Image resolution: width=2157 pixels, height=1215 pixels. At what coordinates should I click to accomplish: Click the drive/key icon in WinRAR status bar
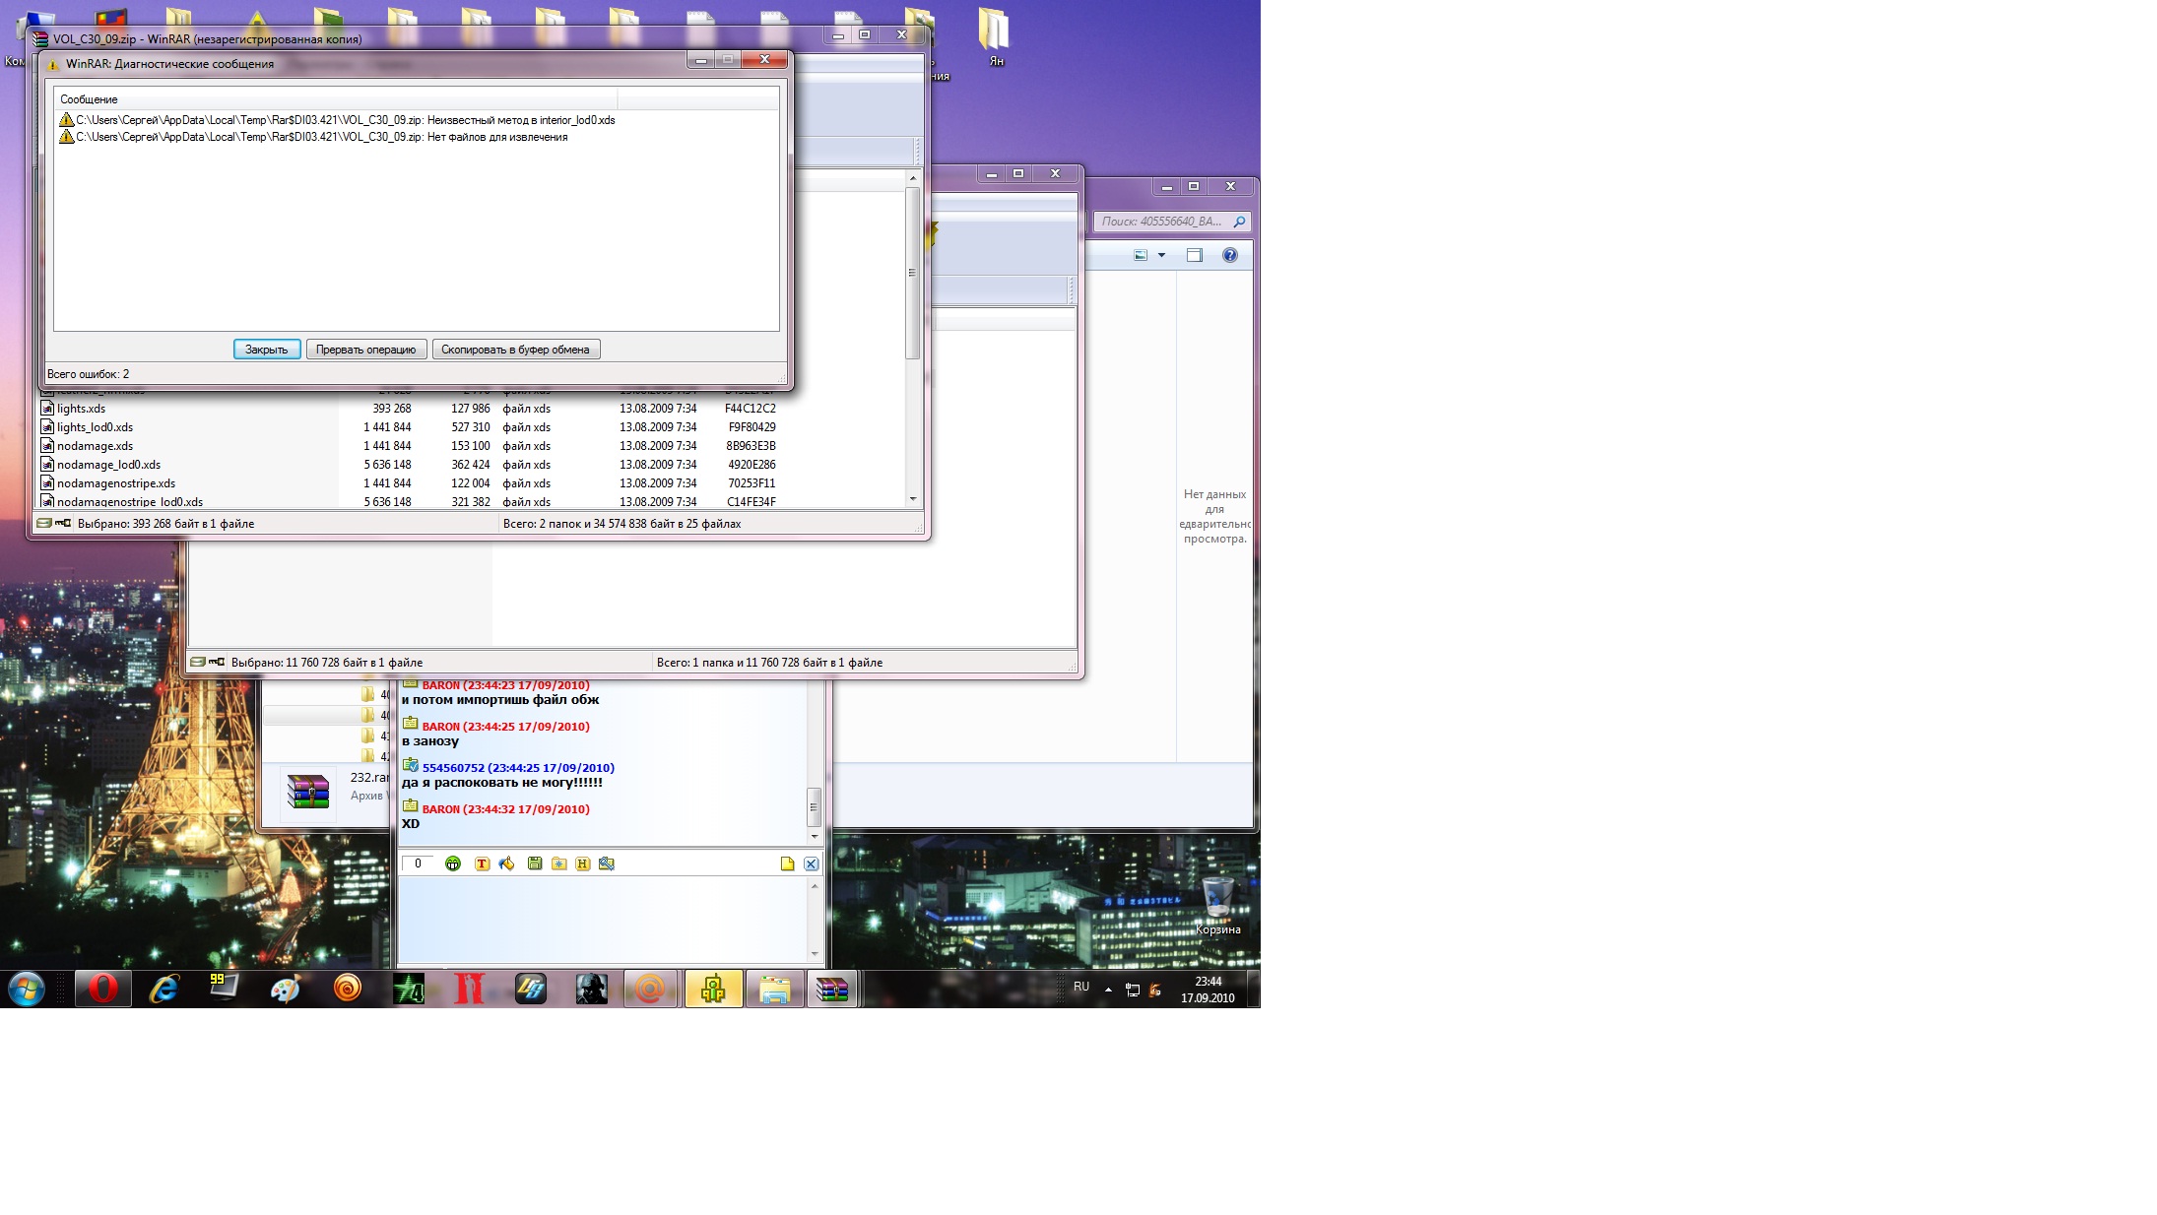(x=54, y=524)
